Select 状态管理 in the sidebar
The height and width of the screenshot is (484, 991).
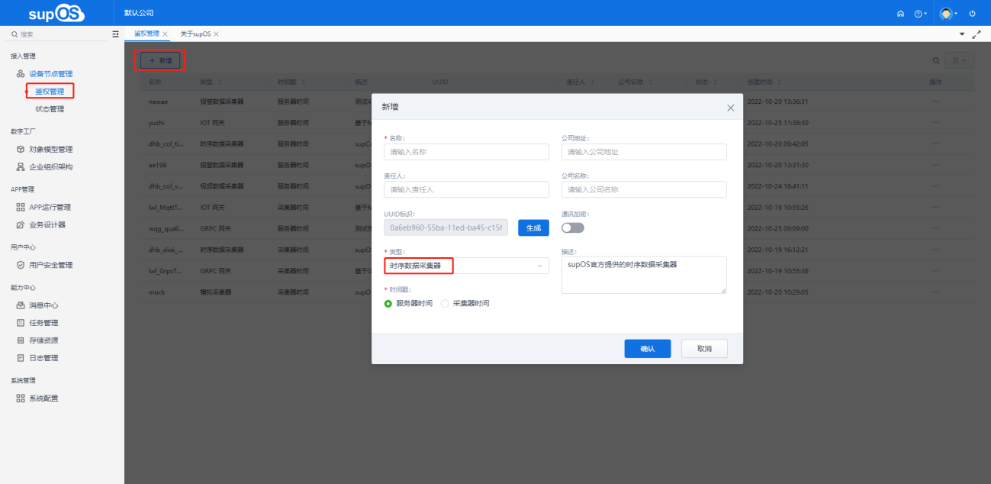pyautogui.click(x=50, y=109)
